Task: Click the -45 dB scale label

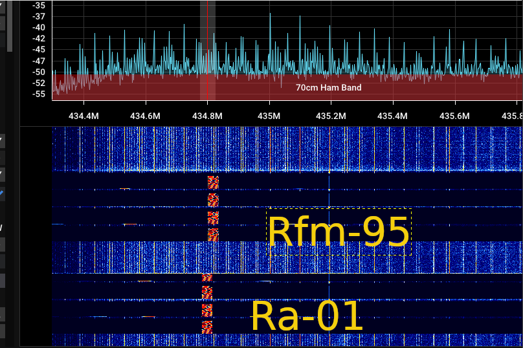Action: coord(39,50)
